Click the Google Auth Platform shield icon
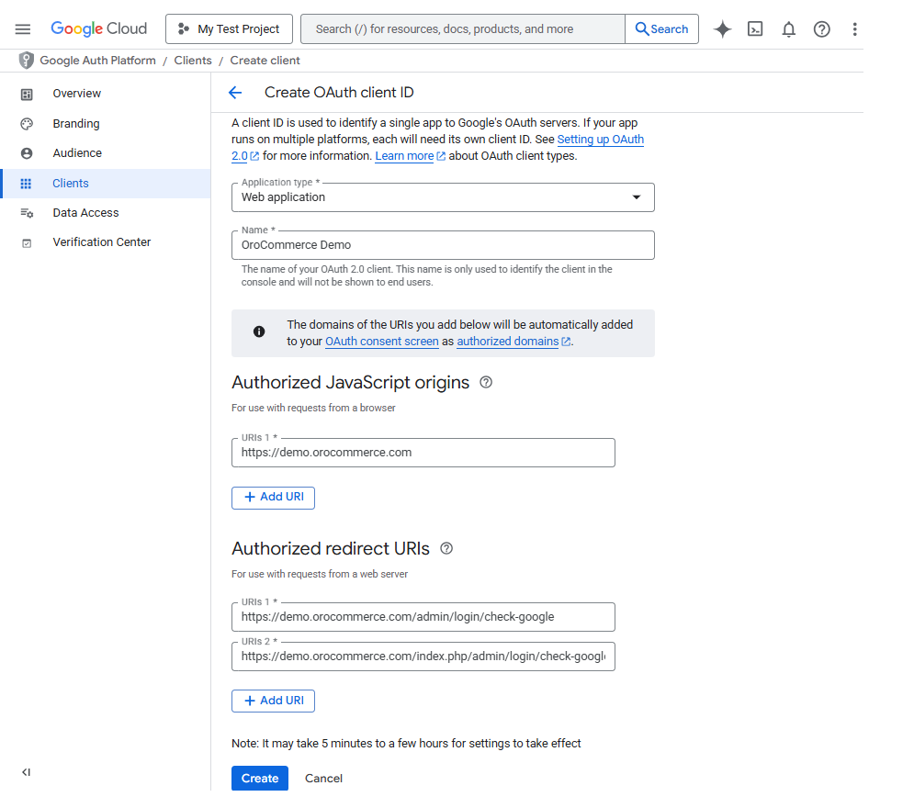The height and width of the screenshot is (808, 914). tap(27, 60)
